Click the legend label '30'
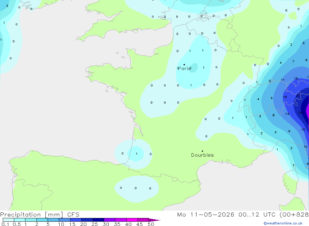The height and width of the screenshot is (226, 309). click(x=106, y=224)
